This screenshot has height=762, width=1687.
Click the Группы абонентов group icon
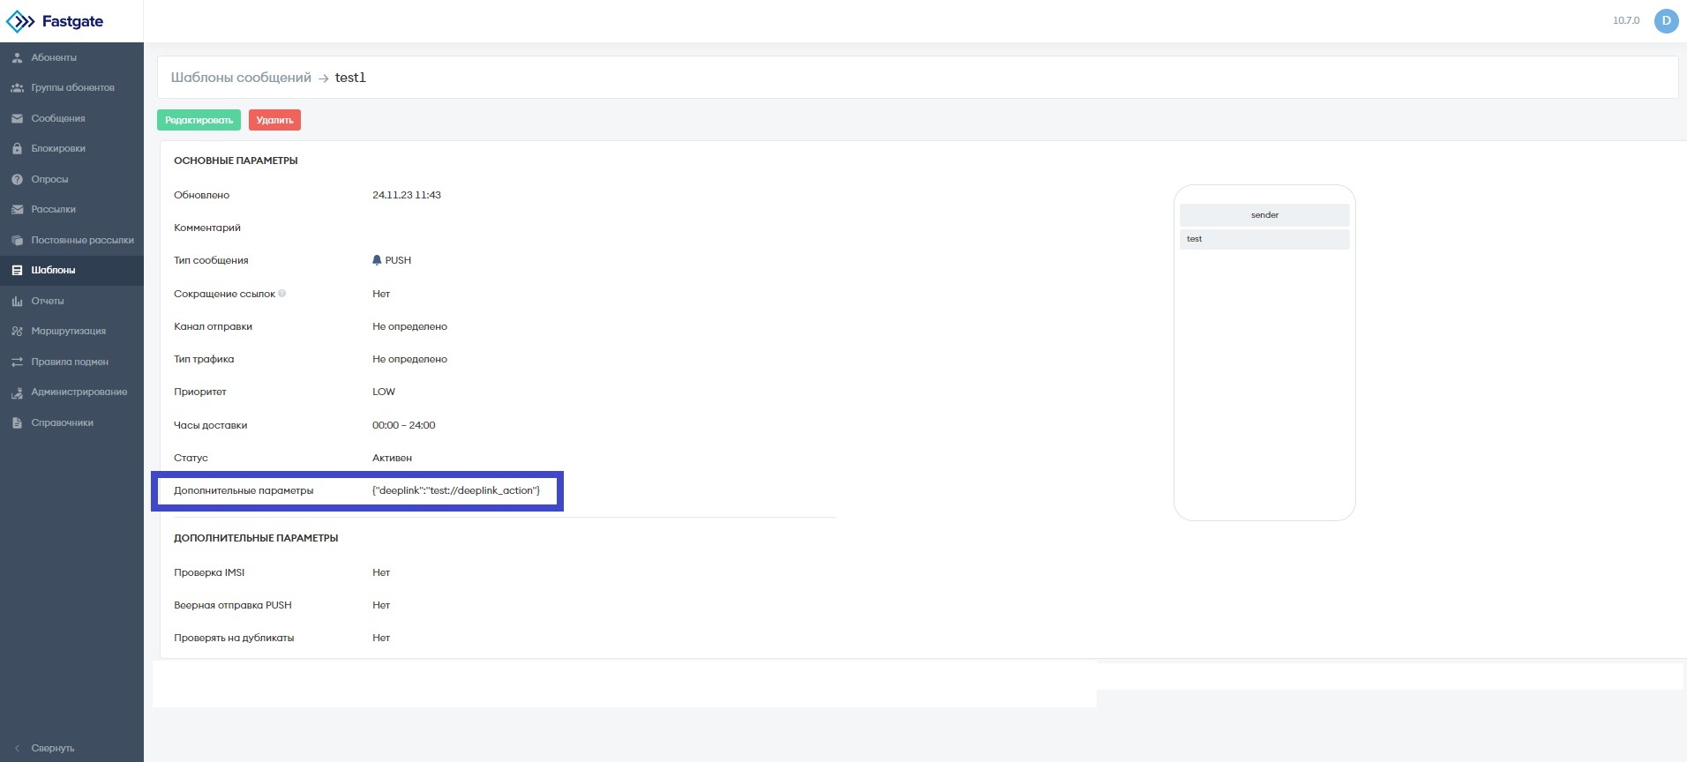[17, 88]
